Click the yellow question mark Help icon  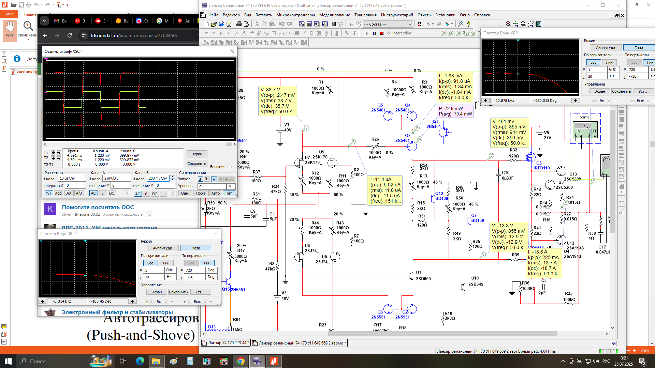coord(468,24)
